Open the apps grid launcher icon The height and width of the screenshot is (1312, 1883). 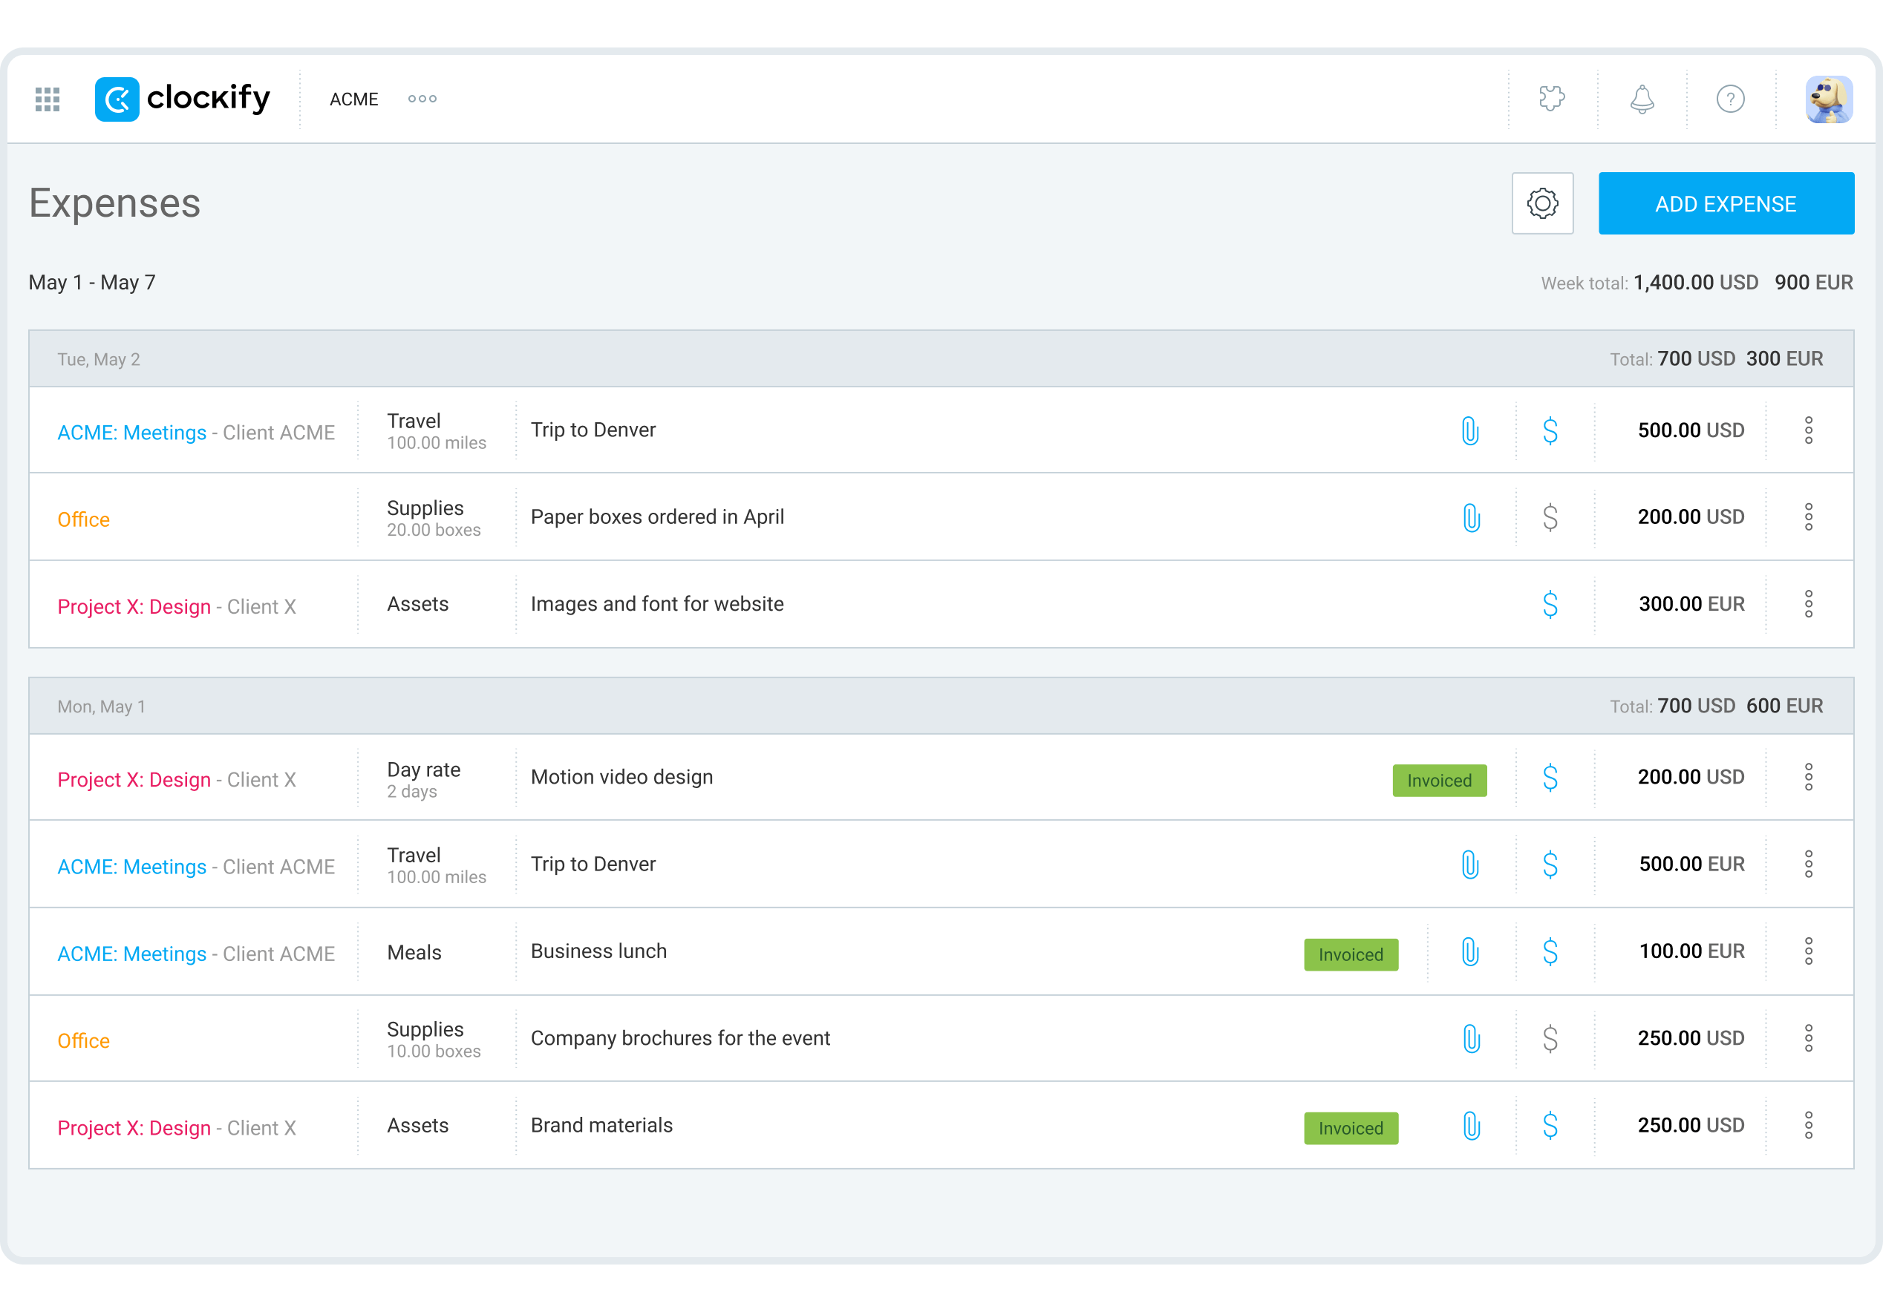point(48,99)
